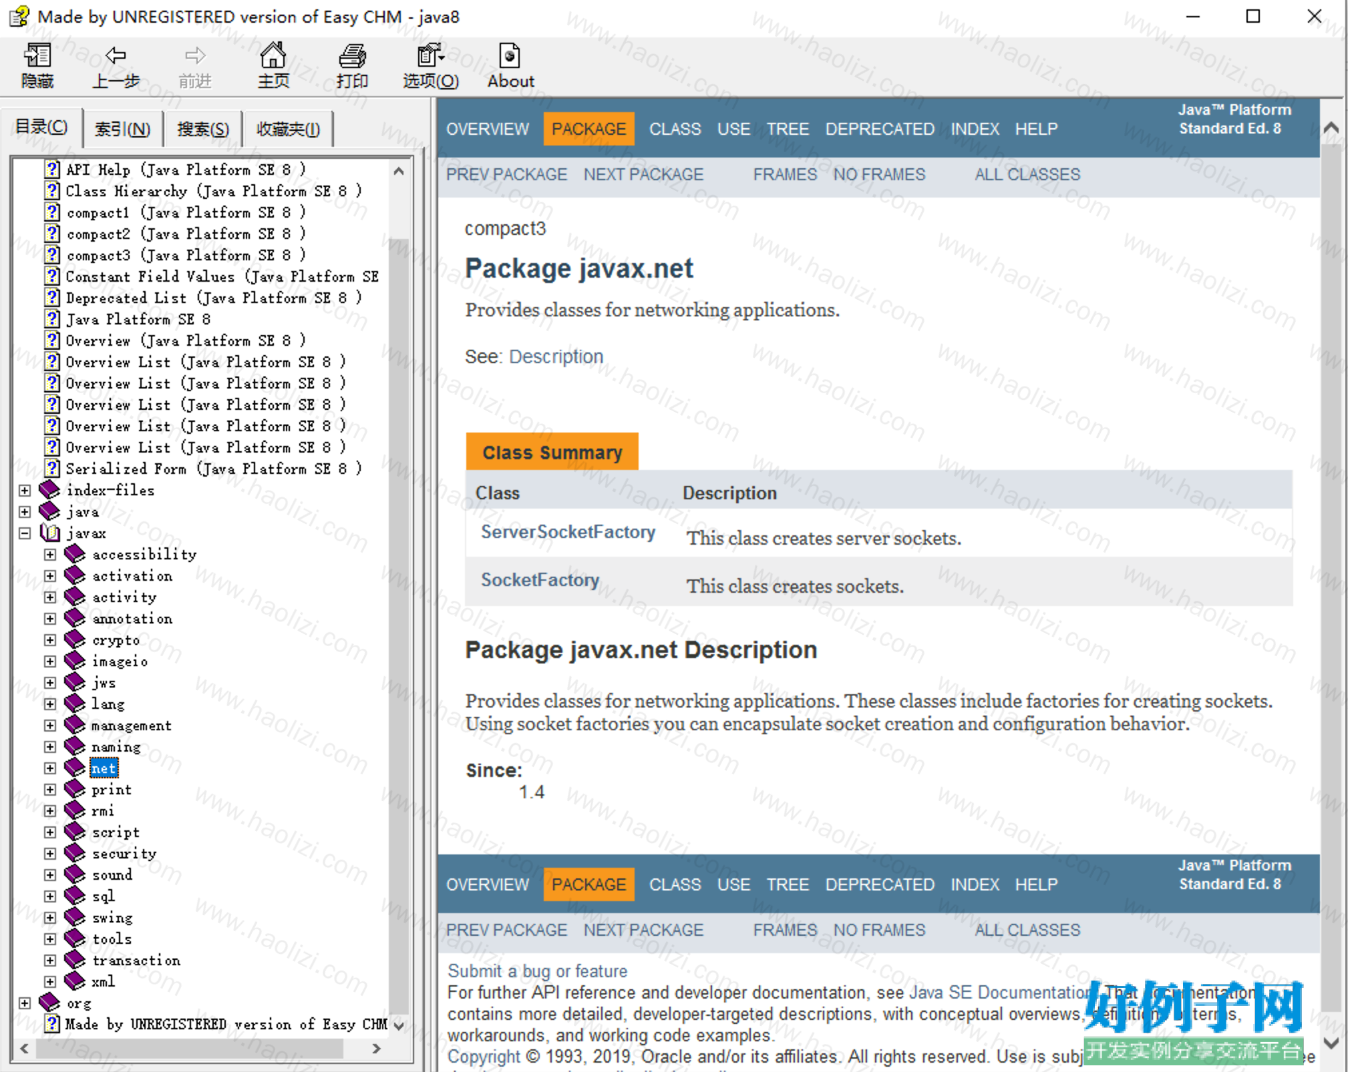Click the book icon beside crypto

pos(75,639)
